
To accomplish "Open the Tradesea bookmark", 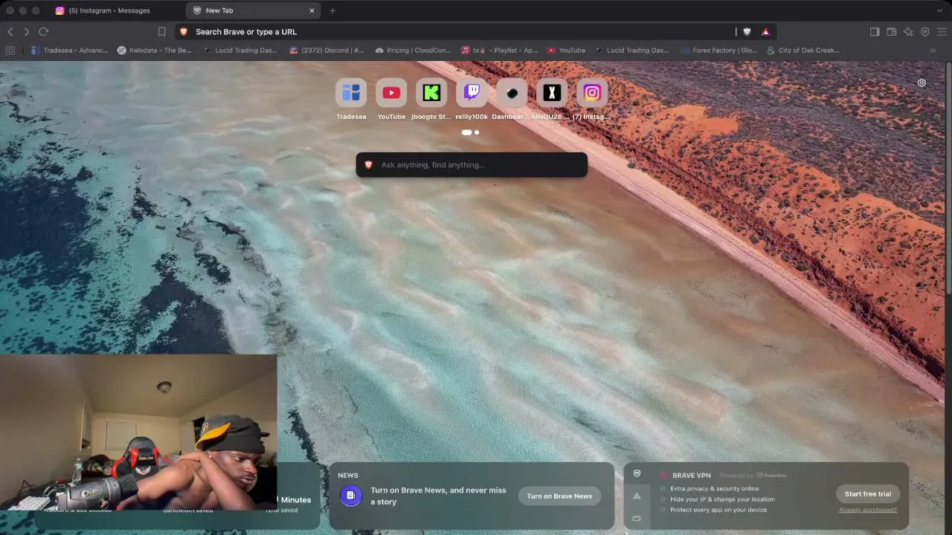I will (70, 51).
